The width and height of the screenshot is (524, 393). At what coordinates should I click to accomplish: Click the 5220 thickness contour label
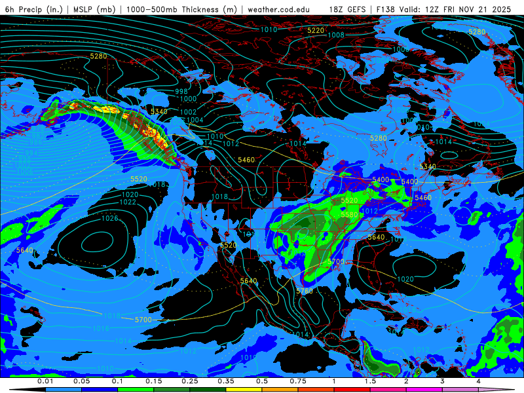pyautogui.click(x=316, y=30)
